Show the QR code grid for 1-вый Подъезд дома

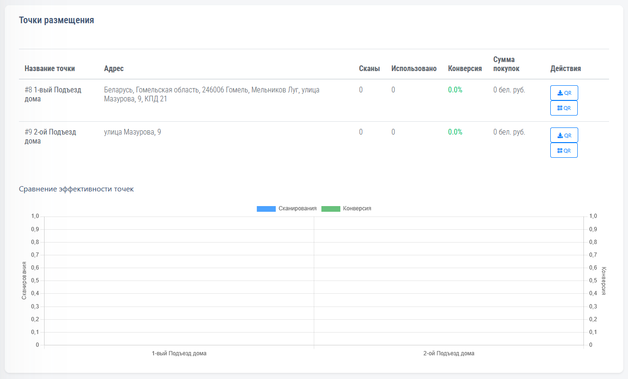564,108
